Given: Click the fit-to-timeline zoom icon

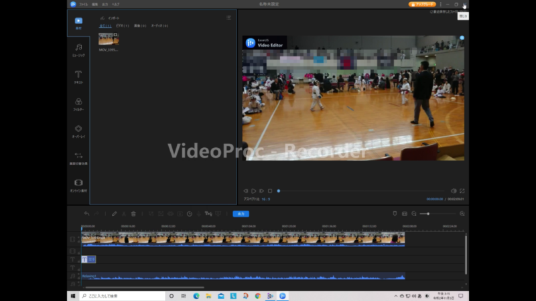Looking at the screenshot, I should (x=405, y=213).
